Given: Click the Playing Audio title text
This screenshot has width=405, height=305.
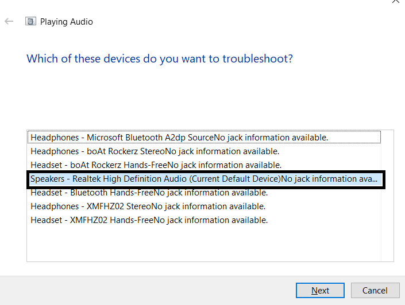Looking at the screenshot, I should pyautogui.click(x=67, y=22).
